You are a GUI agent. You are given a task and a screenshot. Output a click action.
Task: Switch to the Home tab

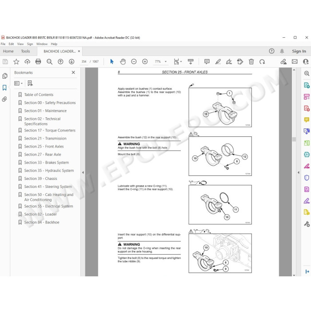[x=8, y=51]
